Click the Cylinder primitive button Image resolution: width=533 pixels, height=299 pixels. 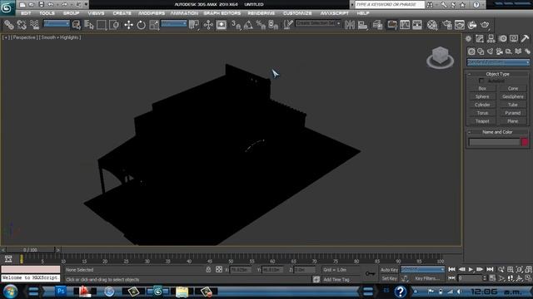click(x=482, y=105)
